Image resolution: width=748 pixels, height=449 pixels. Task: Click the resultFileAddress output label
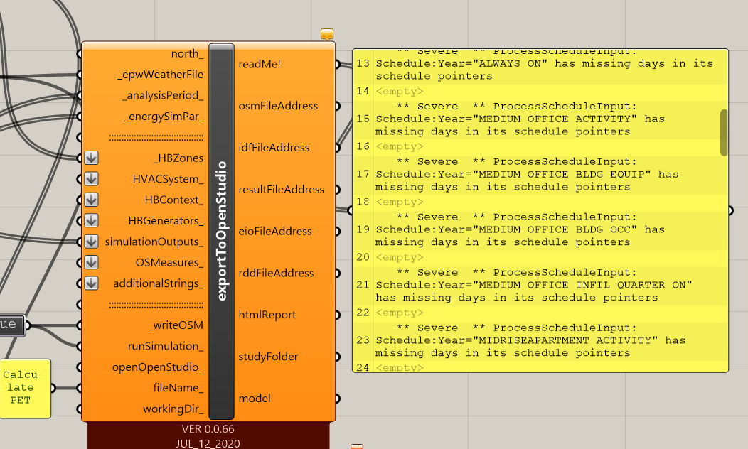(282, 190)
